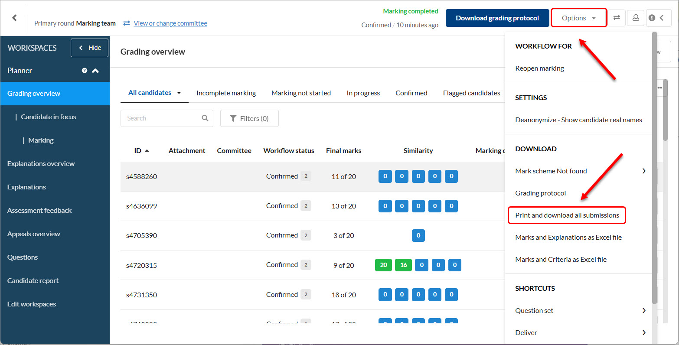Viewport: 679px width, 345px height.
Task: Switch to the Flagged candidates tab
Action: click(x=471, y=93)
